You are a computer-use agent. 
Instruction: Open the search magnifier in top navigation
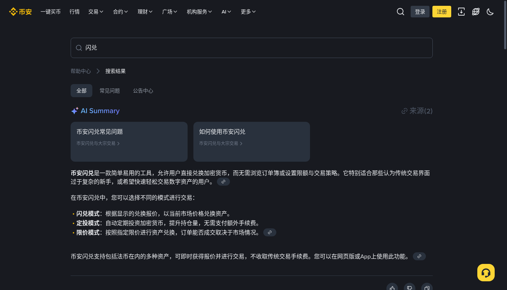point(401,12)
